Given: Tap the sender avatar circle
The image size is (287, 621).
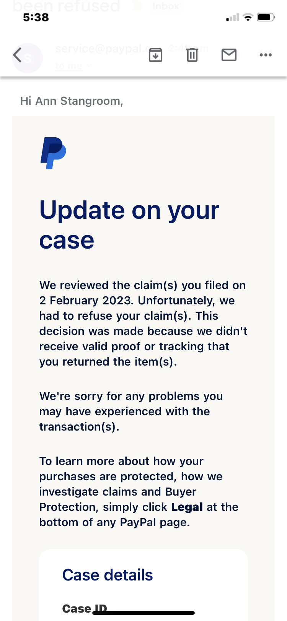Looking at the screenshot, I should (x=28, y=58).
